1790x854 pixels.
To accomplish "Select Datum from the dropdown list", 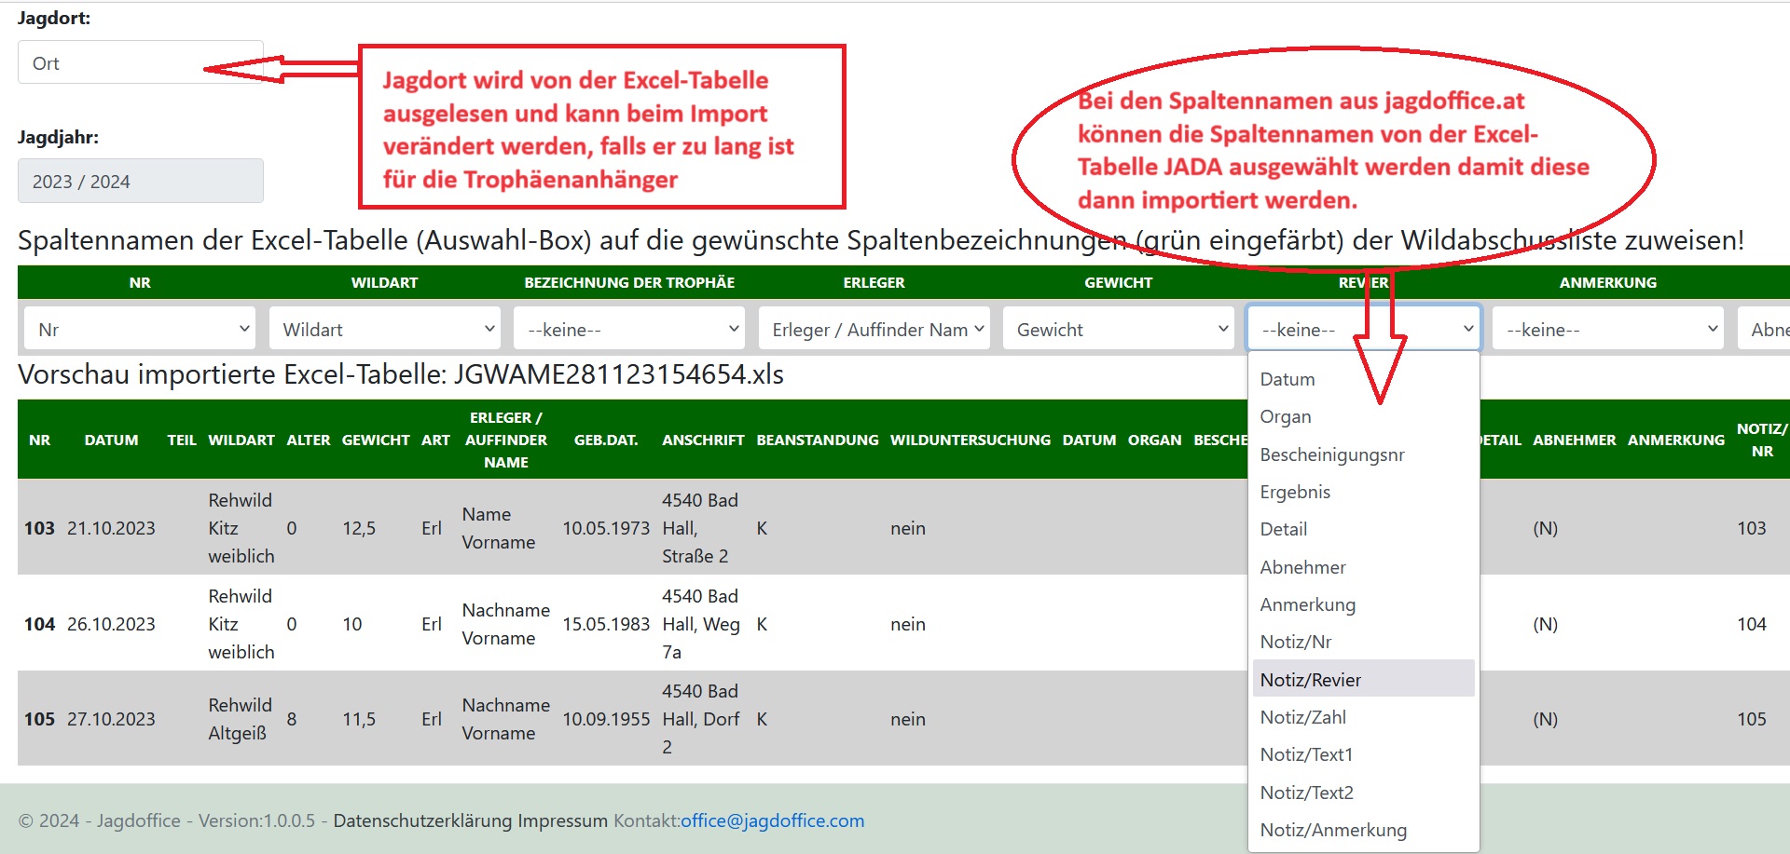I will pyautogui.click(x=1287, y=379).
